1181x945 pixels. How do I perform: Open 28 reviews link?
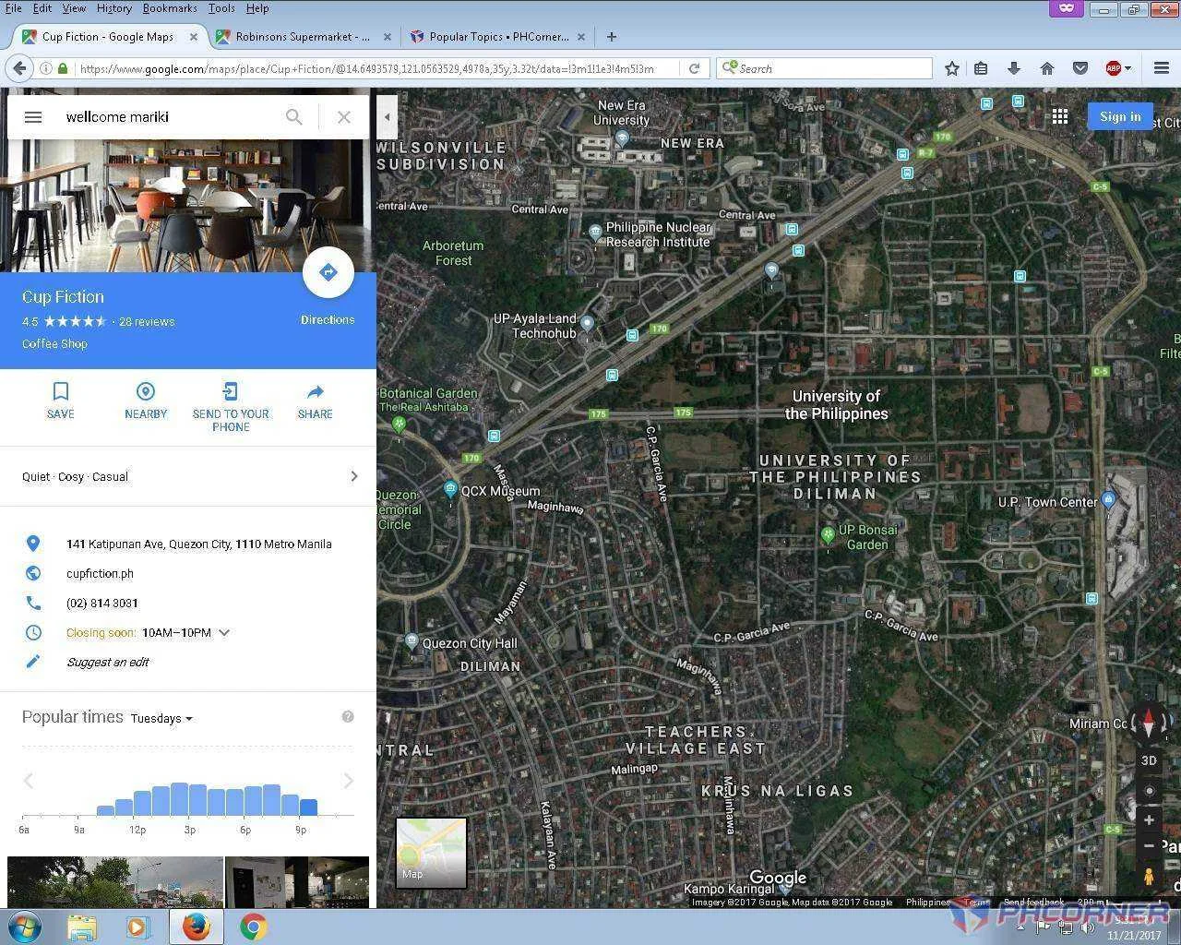point(147,322)
